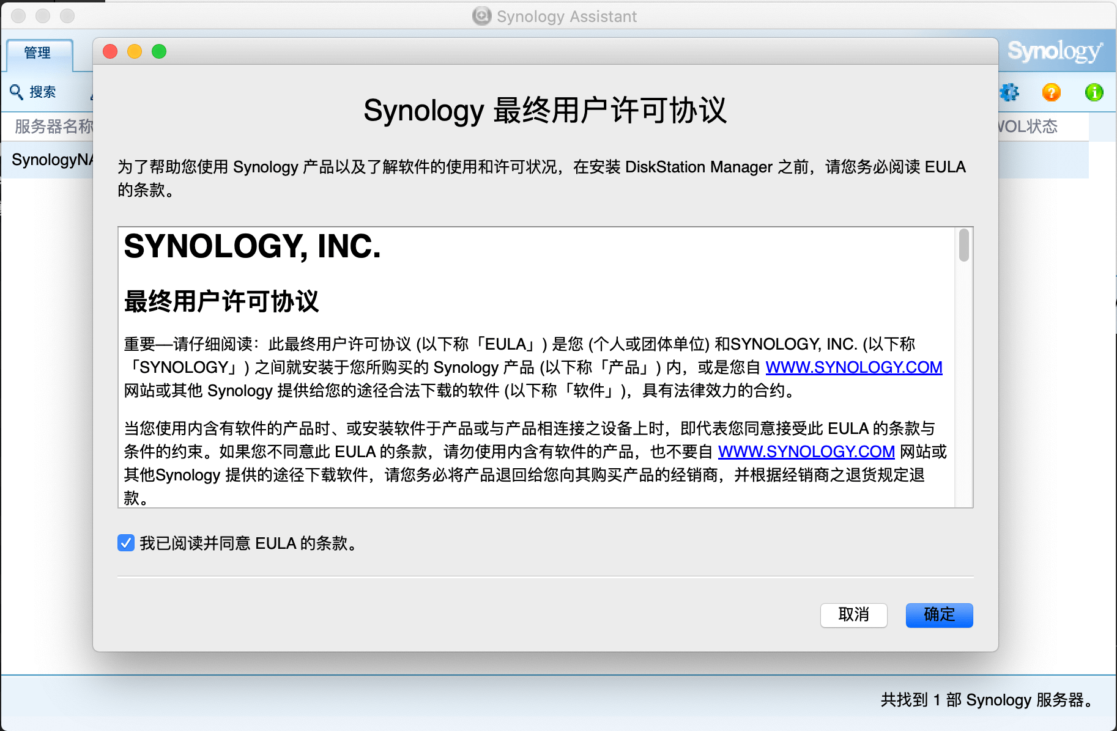Click the search magnifier icon in toolbar

click(17, 92)
